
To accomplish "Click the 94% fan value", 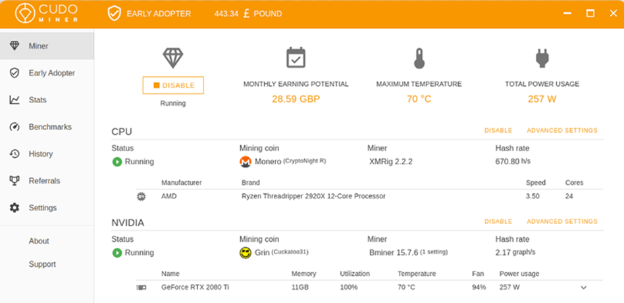I will (x=479, y=287).
